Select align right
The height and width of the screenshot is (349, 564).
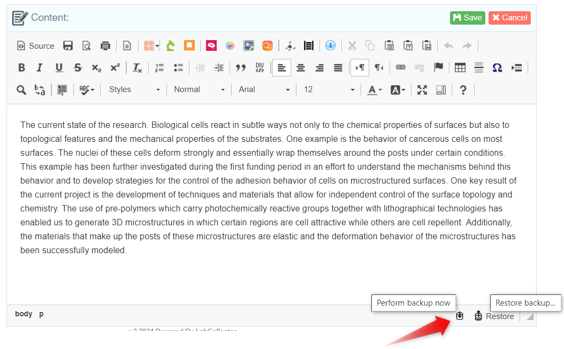pos(319,67)
